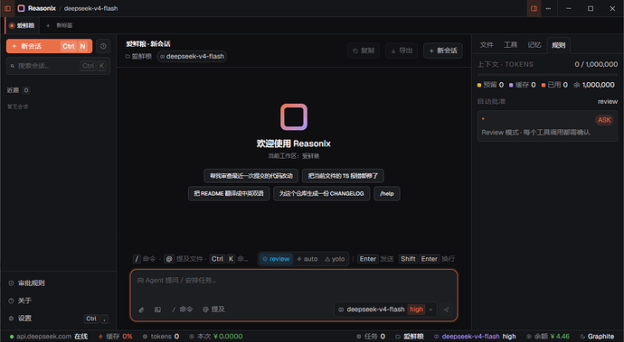Click the review latest commit suggestion chip
This screenshot has width=624, height=342.
(x=251, y=176)
